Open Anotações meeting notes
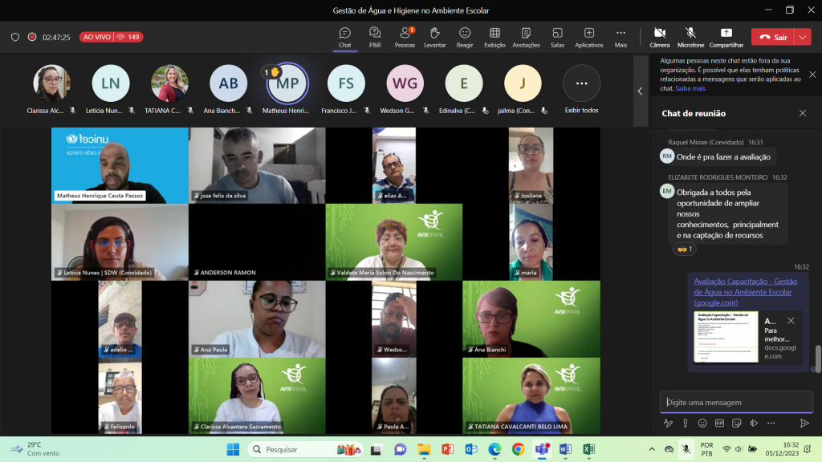The height and width of the screenshot is (462, 822). [x=526, y=37]
